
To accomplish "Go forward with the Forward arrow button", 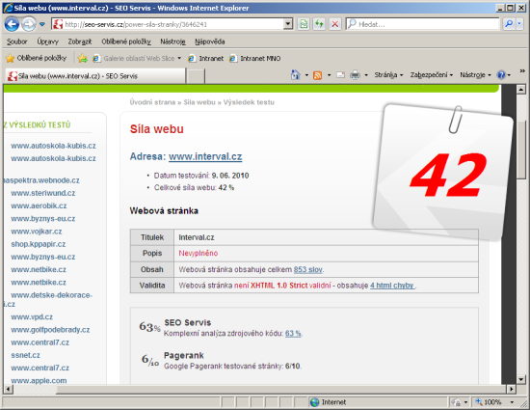I will point(28,24).
